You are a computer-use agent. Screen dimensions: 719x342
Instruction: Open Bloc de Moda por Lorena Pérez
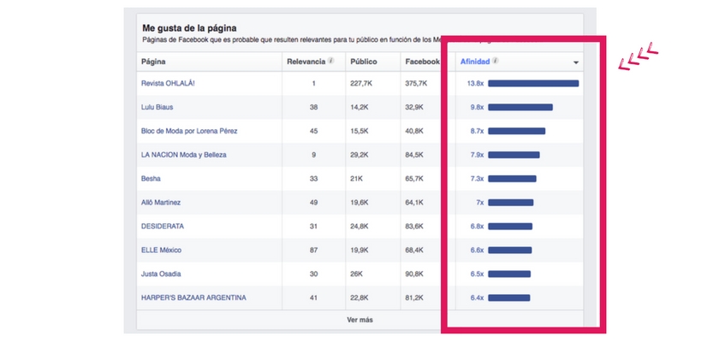[x=189, y=131]
